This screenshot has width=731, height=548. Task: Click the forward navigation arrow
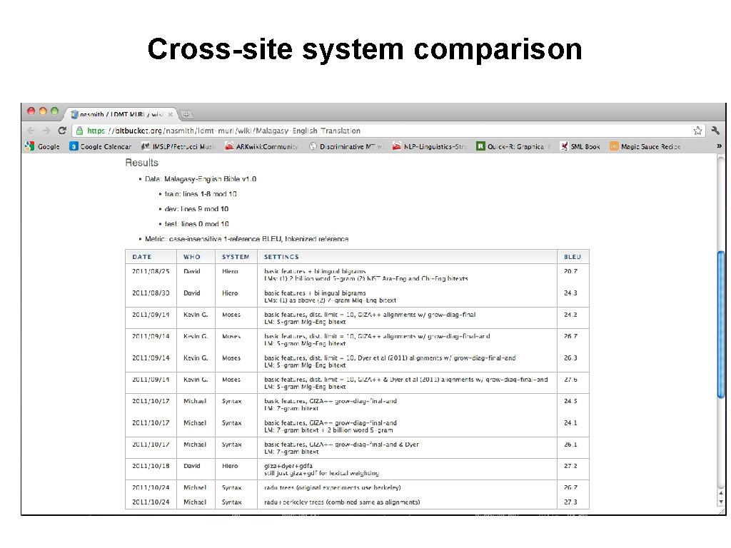[x=46, y=131]
